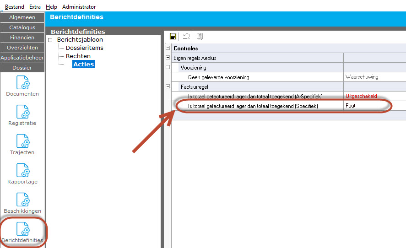Click the Uitgeschakeld value for A-Specifiek rule
Viewport: 406px width, 248px height.
pyautogui.click(x=361, y=96)
